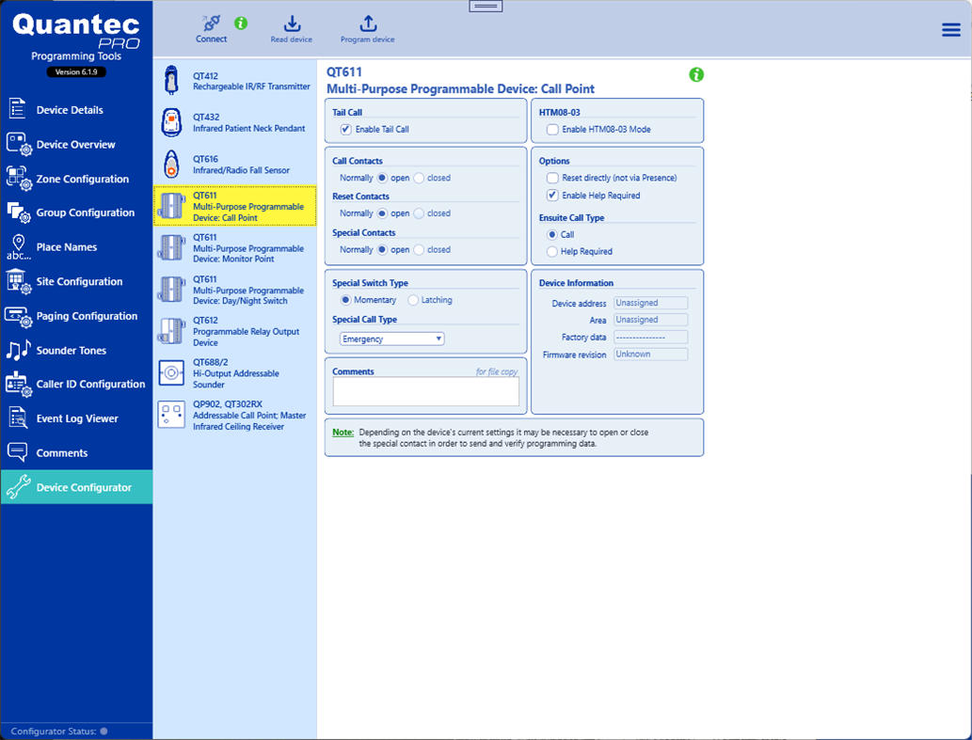Click the Device address field
Screen dimensions: 972x740
click(651, 303)
